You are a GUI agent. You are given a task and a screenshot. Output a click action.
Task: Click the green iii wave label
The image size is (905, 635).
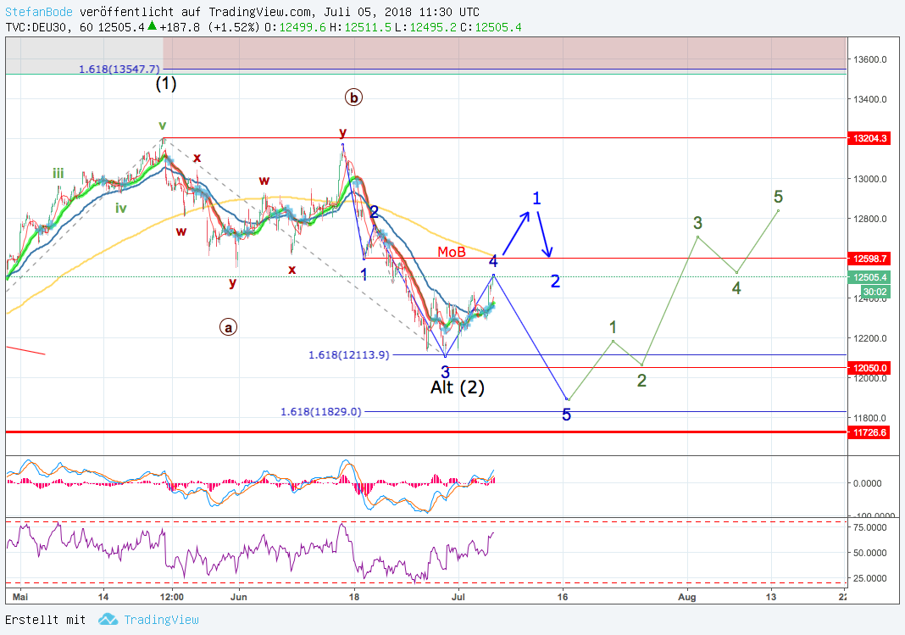58,173
